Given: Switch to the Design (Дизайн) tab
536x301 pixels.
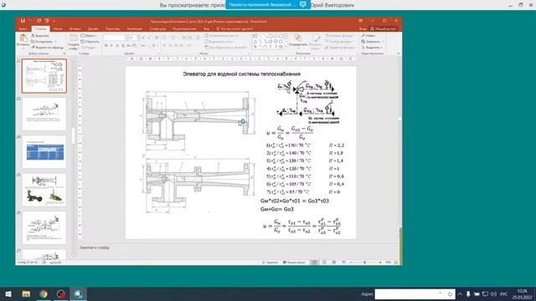Looking at the screenshot, I should [x=93, y=29].
